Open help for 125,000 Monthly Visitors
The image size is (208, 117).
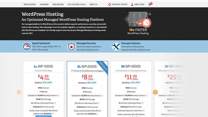[x=146, y=96]
